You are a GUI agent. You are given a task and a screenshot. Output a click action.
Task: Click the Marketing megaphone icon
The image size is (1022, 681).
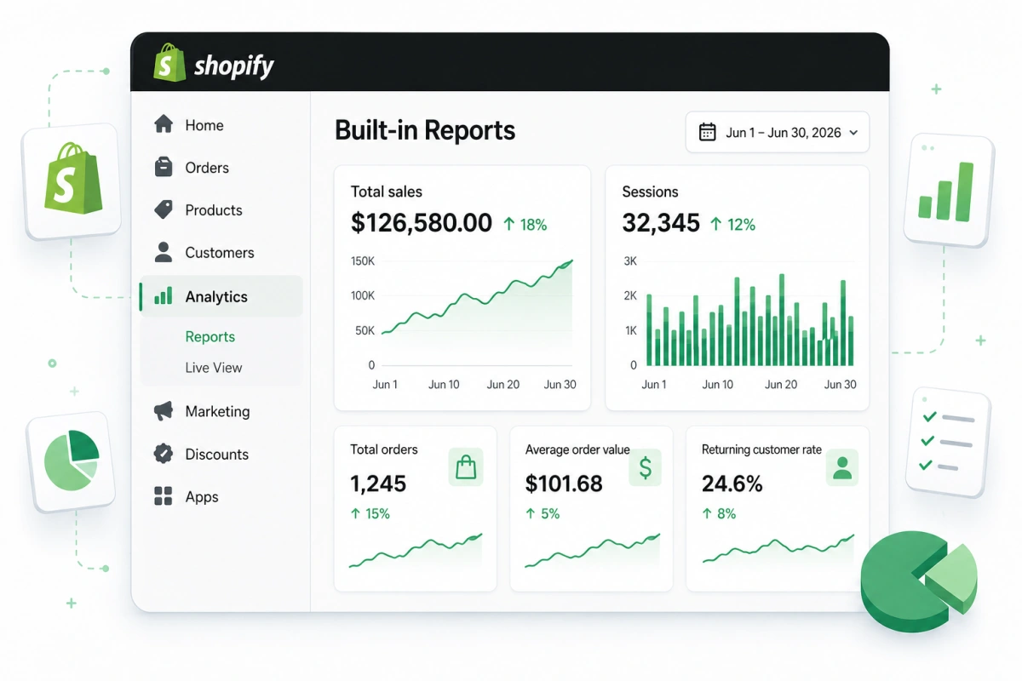[164, 411]
